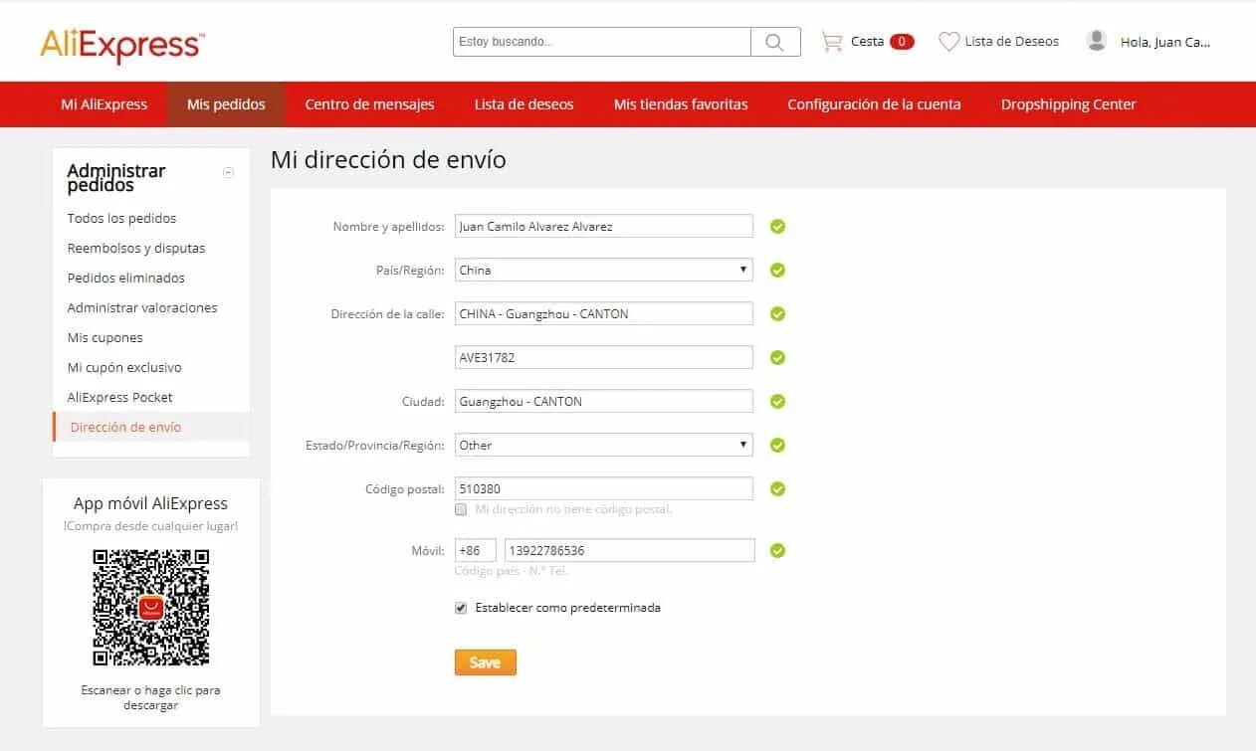
Task: Click the 'Estoy buscando...' search box
Action: pos(602,42)
